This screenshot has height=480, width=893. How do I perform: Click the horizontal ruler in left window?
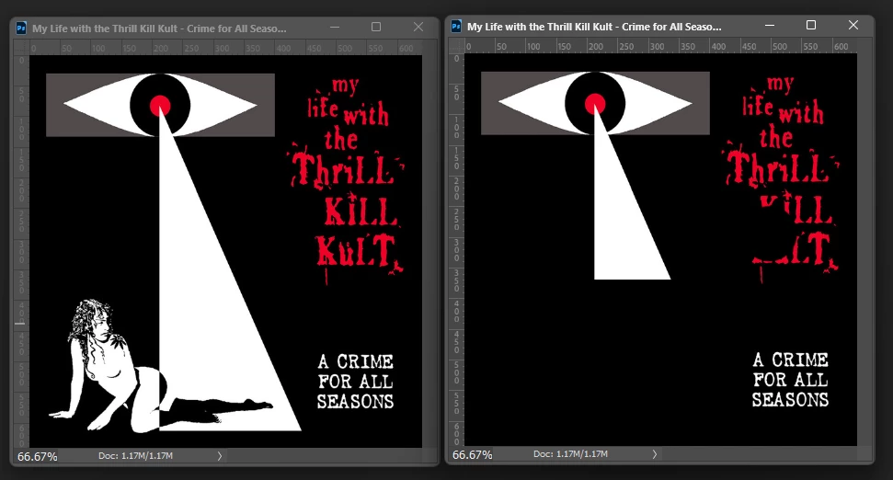(x=225, y=49)
